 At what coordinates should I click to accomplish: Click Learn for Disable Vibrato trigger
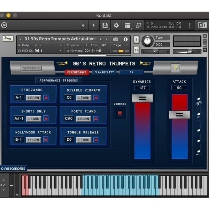coord(84,98)
